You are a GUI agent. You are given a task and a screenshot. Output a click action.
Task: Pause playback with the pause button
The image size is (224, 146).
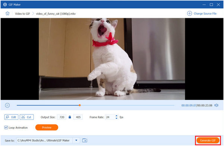7,106
